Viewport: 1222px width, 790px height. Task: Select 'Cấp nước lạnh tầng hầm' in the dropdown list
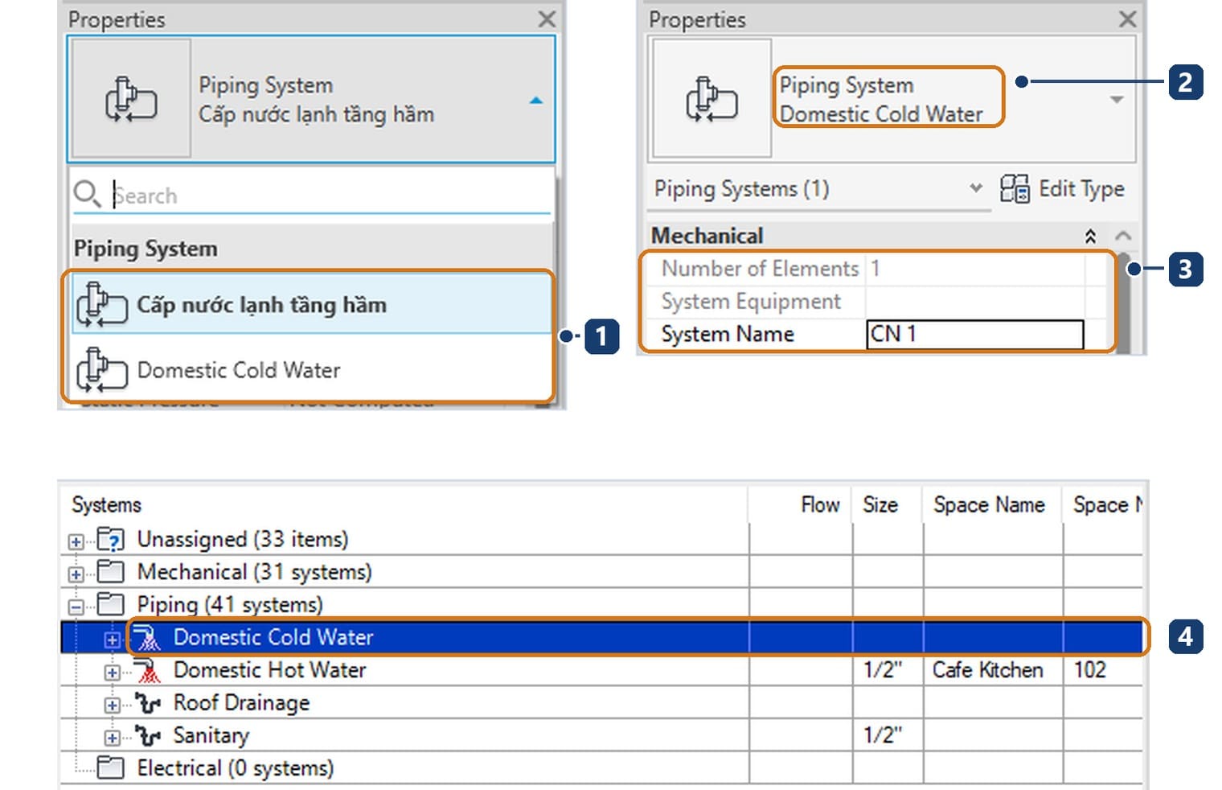(311, 304)
